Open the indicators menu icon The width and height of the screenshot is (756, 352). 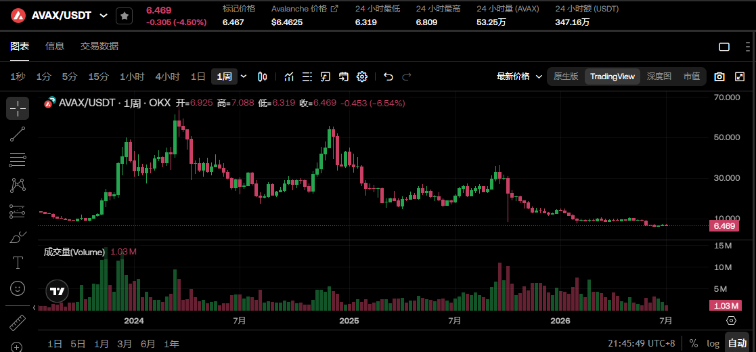pyautogui.click(x=289, y=76)
